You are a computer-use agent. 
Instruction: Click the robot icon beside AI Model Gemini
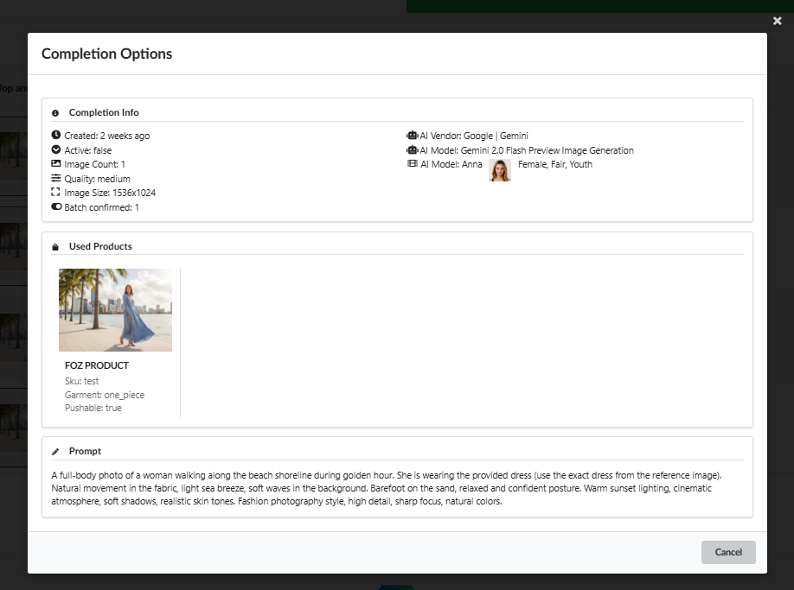[413, 150]
